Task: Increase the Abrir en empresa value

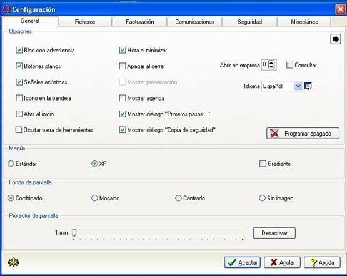Action: pyautogui.click(x=271, y=62)
